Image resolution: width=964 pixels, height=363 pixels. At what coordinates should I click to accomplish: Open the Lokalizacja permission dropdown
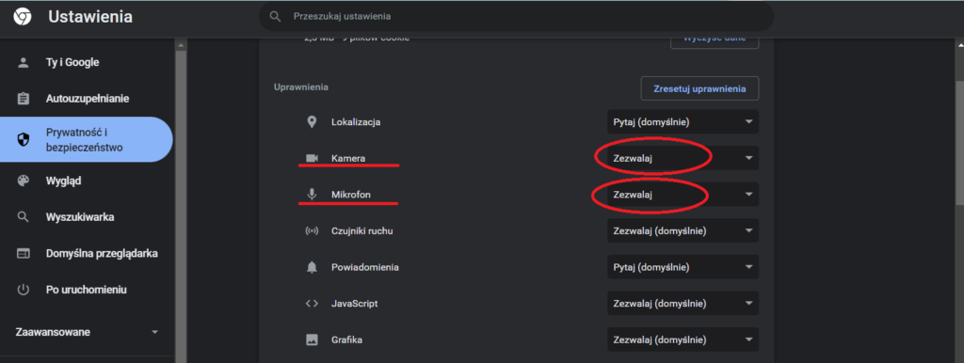tap(683, 121)
